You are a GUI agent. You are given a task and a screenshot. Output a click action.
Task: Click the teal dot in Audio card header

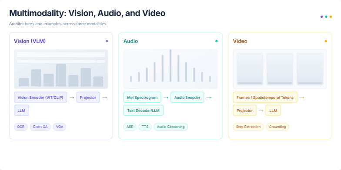[x=217, y=41]
